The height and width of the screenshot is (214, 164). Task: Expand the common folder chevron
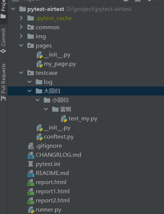(21, 27)
